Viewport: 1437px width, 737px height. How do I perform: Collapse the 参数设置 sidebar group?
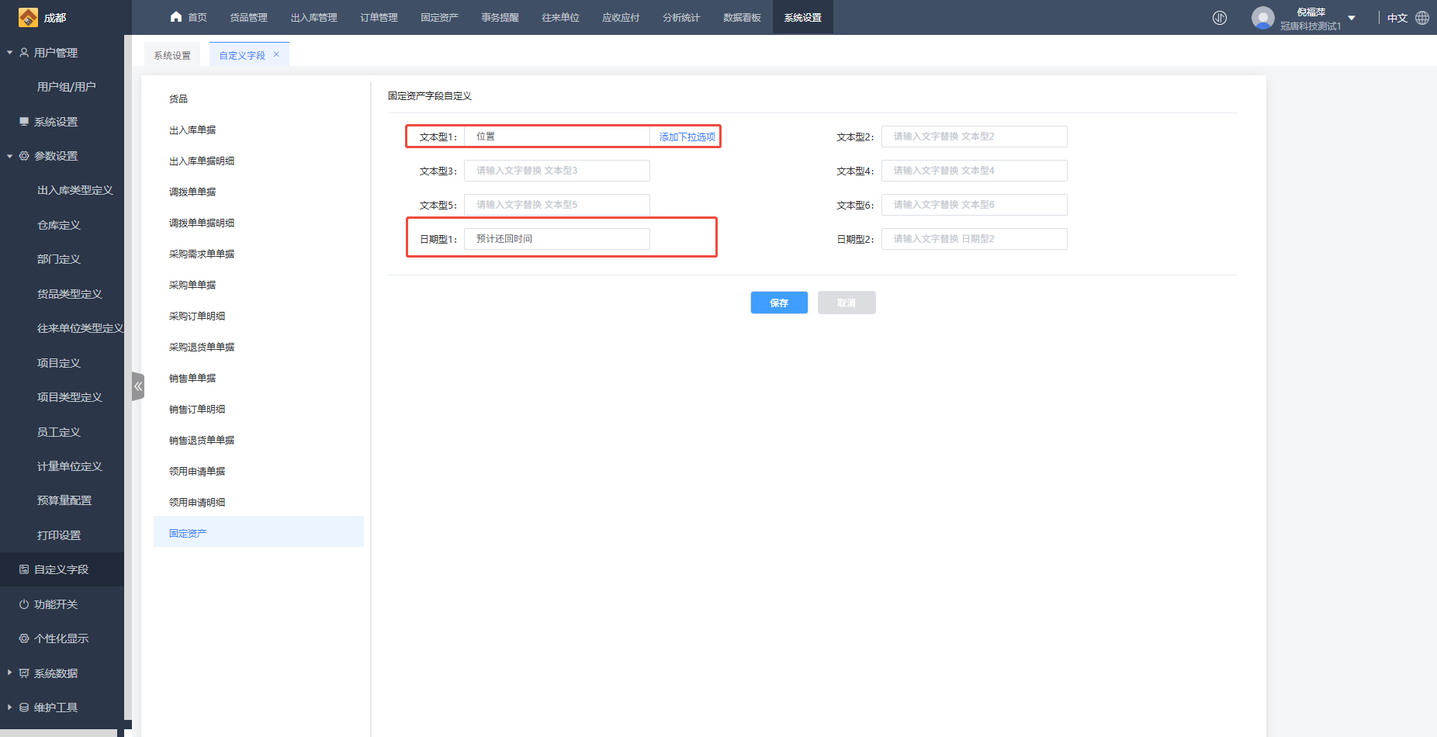click(9, 156)
